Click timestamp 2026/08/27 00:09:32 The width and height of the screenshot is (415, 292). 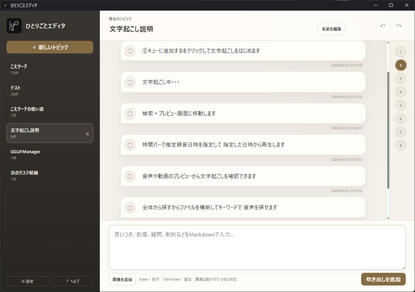click(x=347, y=160)
